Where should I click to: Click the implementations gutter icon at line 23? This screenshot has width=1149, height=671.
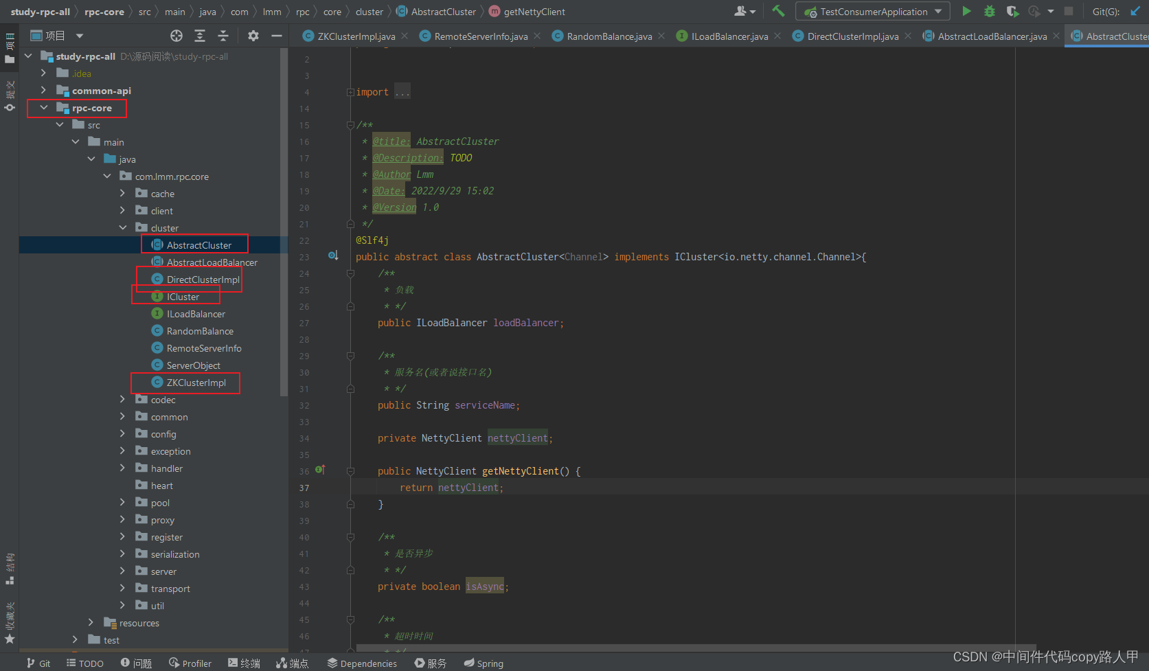coord(333,256)
